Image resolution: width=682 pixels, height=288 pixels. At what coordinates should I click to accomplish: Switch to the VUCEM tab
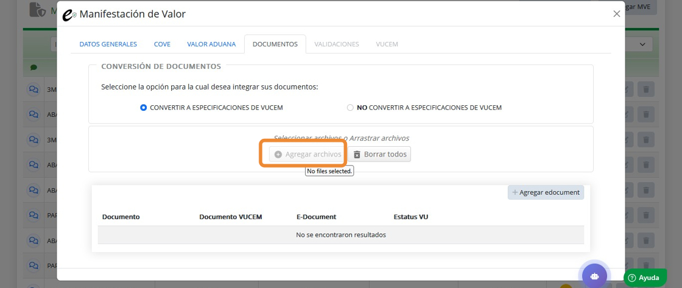387,44
